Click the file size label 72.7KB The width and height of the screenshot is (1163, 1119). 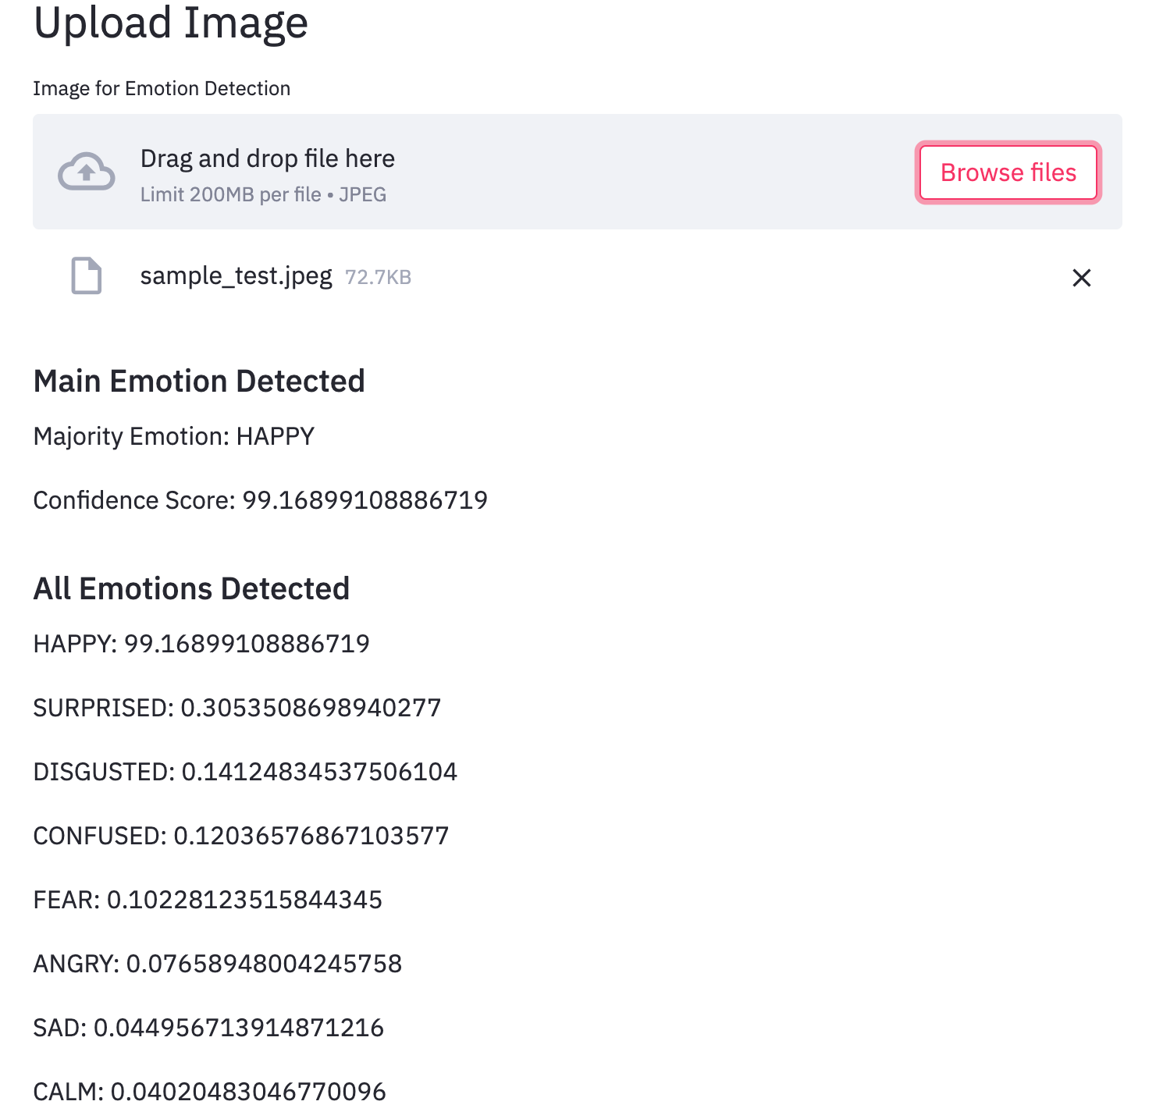[x=378, y=277]
